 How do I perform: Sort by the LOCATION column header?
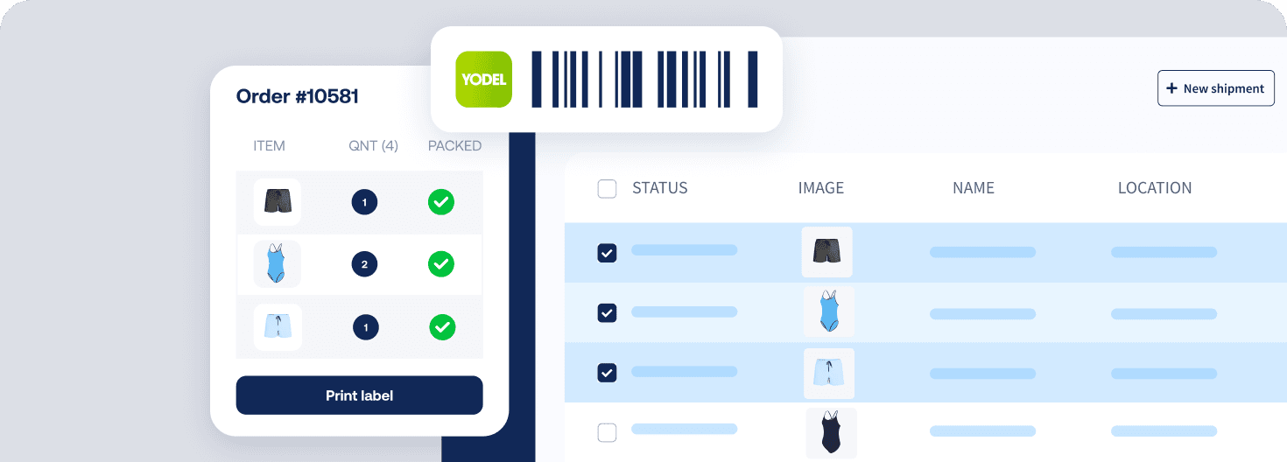pyautogui.click(x=1155, y=188)
